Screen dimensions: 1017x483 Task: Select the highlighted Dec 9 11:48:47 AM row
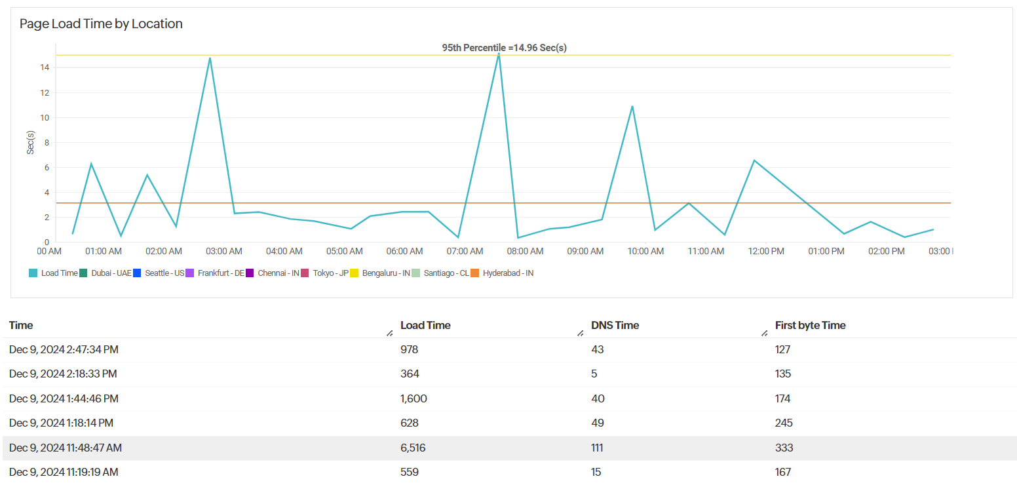pos(262,448)
